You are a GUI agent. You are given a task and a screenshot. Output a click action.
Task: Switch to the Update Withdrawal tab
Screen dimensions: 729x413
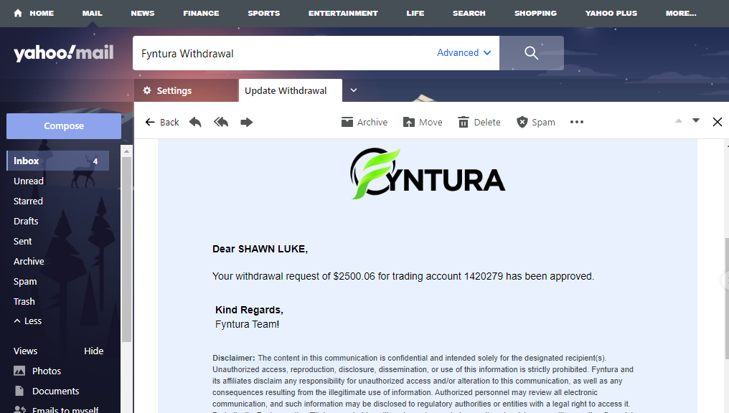(290, 90)
